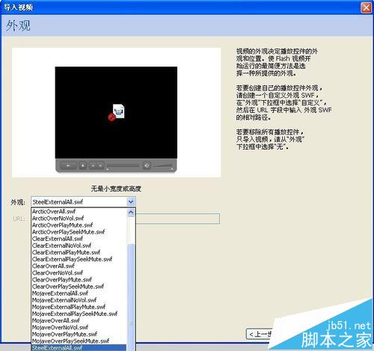This screenshot has height=351, width=374.
Task: Click the list scrollbar up arrow
Action: point(131,213)
